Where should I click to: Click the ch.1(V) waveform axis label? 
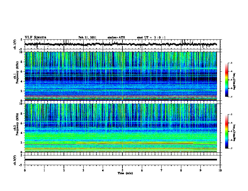point(15,44)
